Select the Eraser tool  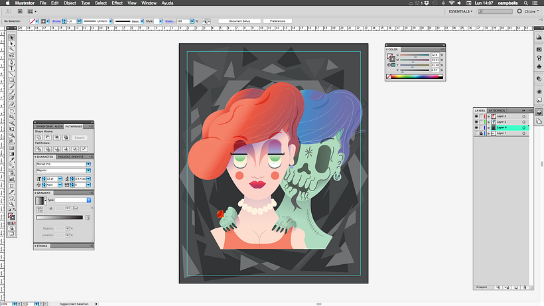(11, 104)
